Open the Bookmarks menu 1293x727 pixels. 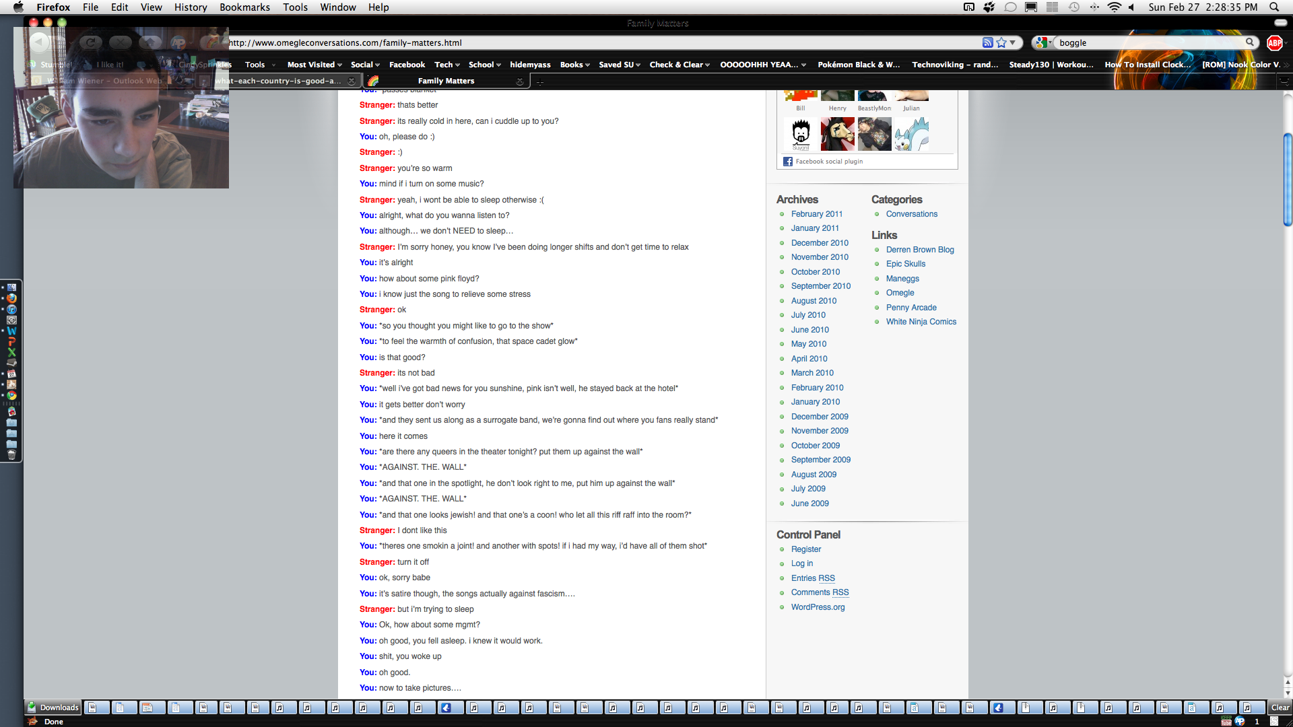coord(244,7)
